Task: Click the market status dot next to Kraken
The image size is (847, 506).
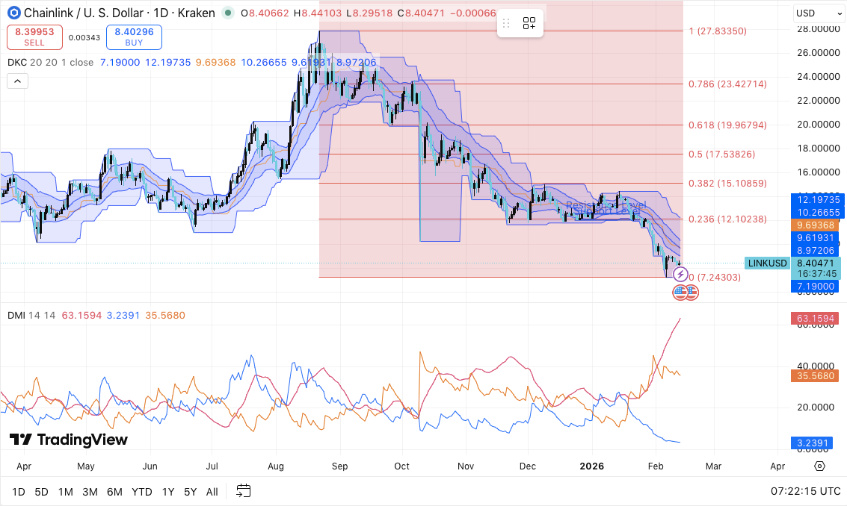Action: coord(229,13)
